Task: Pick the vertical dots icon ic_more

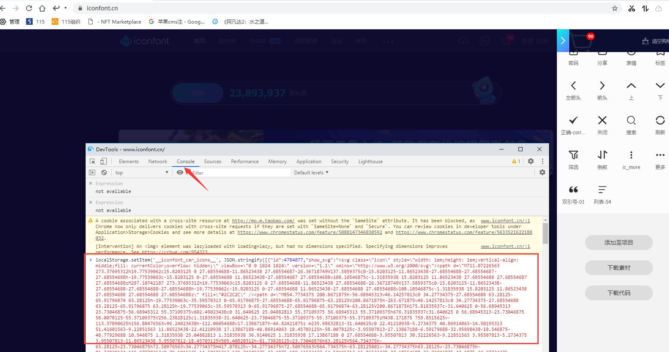Action: tap(631, 155)
